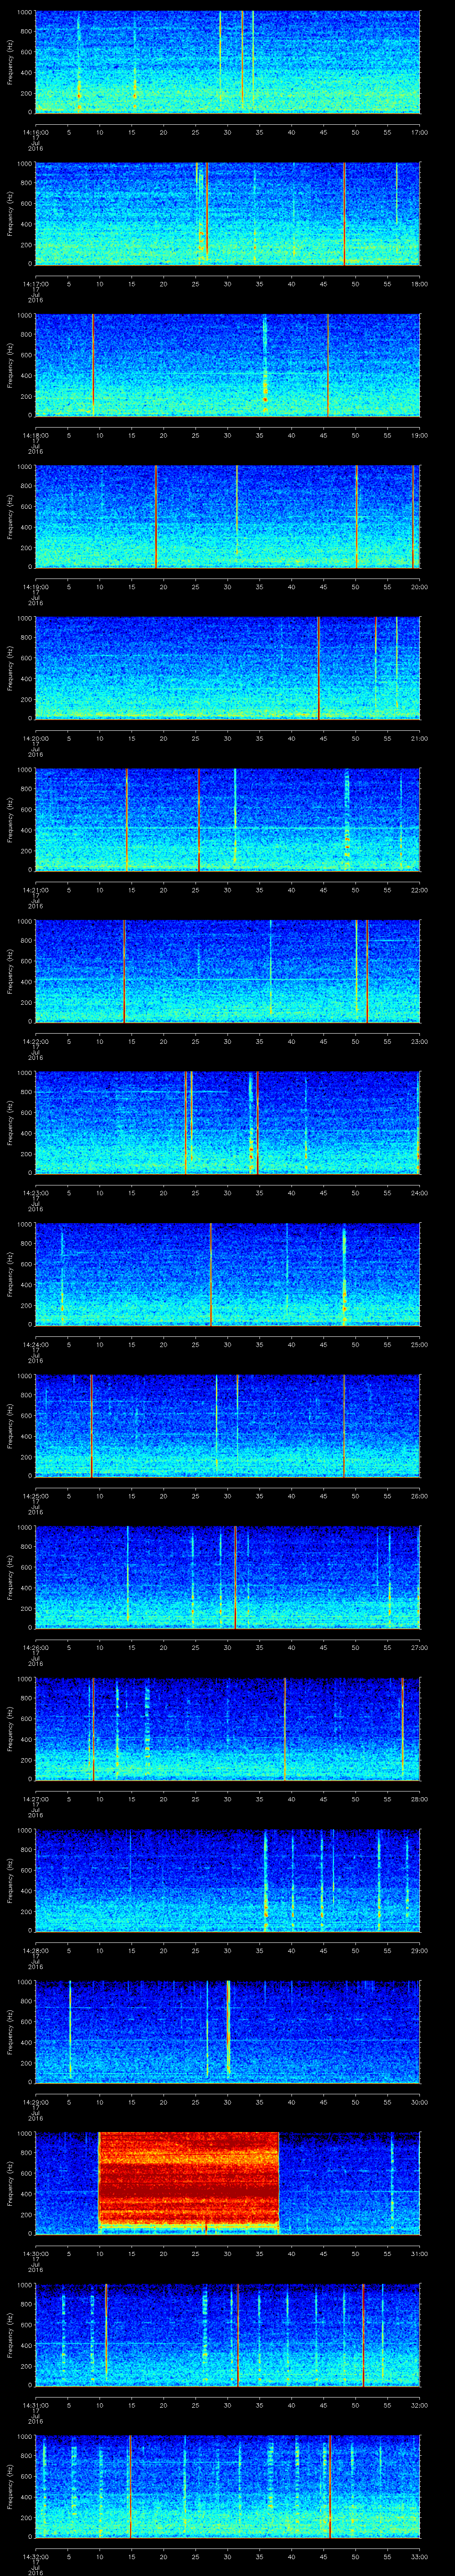Click the 14:25:00 time axis label
The width and height of the screenshot is (455, 2576).
coord(36,1496)
